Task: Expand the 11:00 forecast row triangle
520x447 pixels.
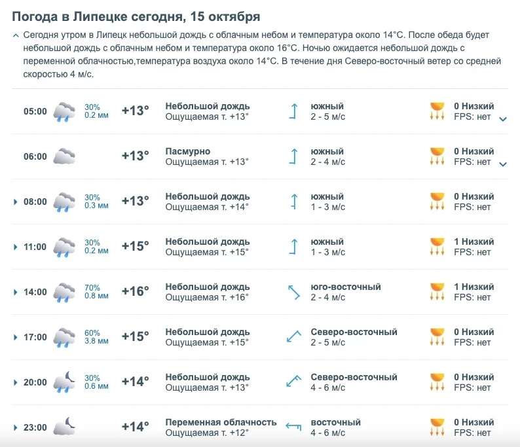Action: [x=15, y=247]
